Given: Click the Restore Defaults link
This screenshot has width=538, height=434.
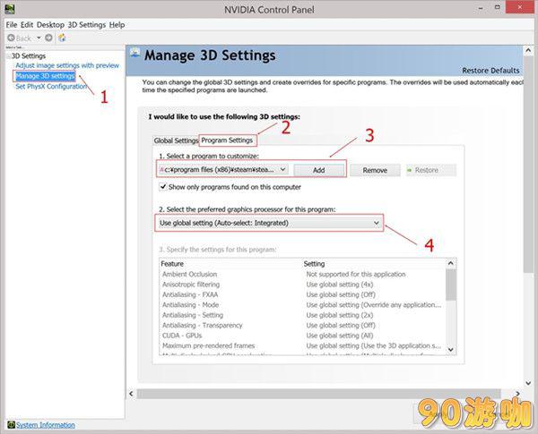Looking at the screenshot, I should click(490, 71).
